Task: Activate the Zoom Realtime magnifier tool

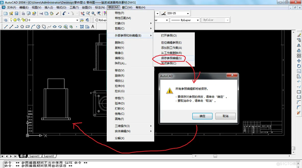Action: pyautogui.click(x=88, y=13)
